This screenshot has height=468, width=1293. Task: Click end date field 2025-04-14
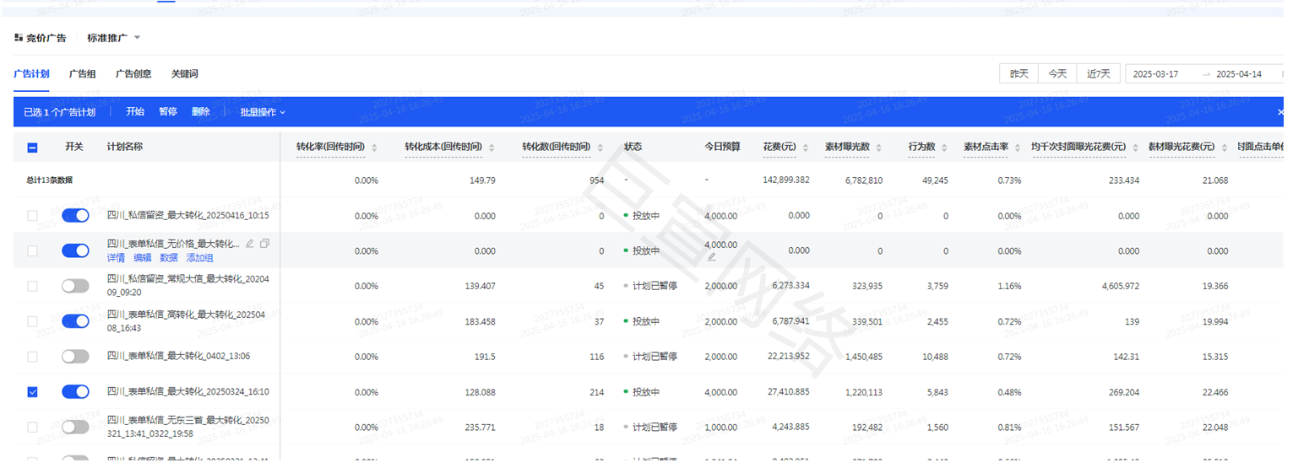pos(1239,74)
